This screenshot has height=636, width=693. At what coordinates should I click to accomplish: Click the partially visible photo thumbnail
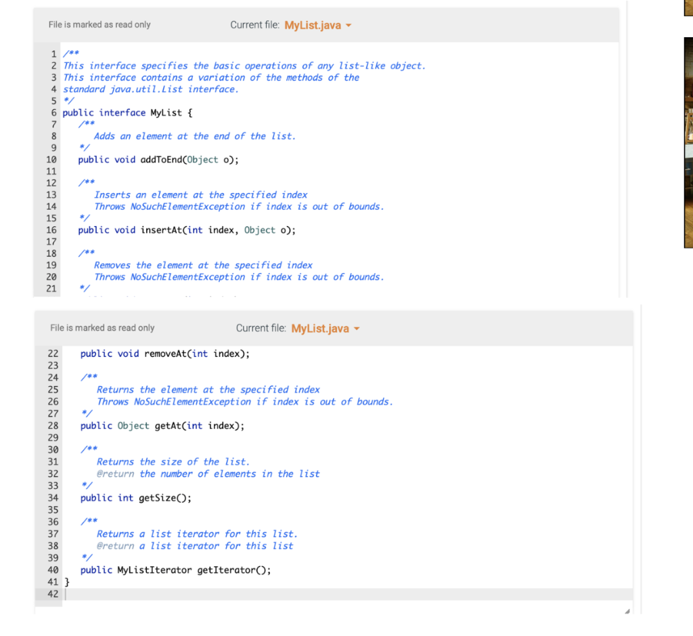point(689,146)
